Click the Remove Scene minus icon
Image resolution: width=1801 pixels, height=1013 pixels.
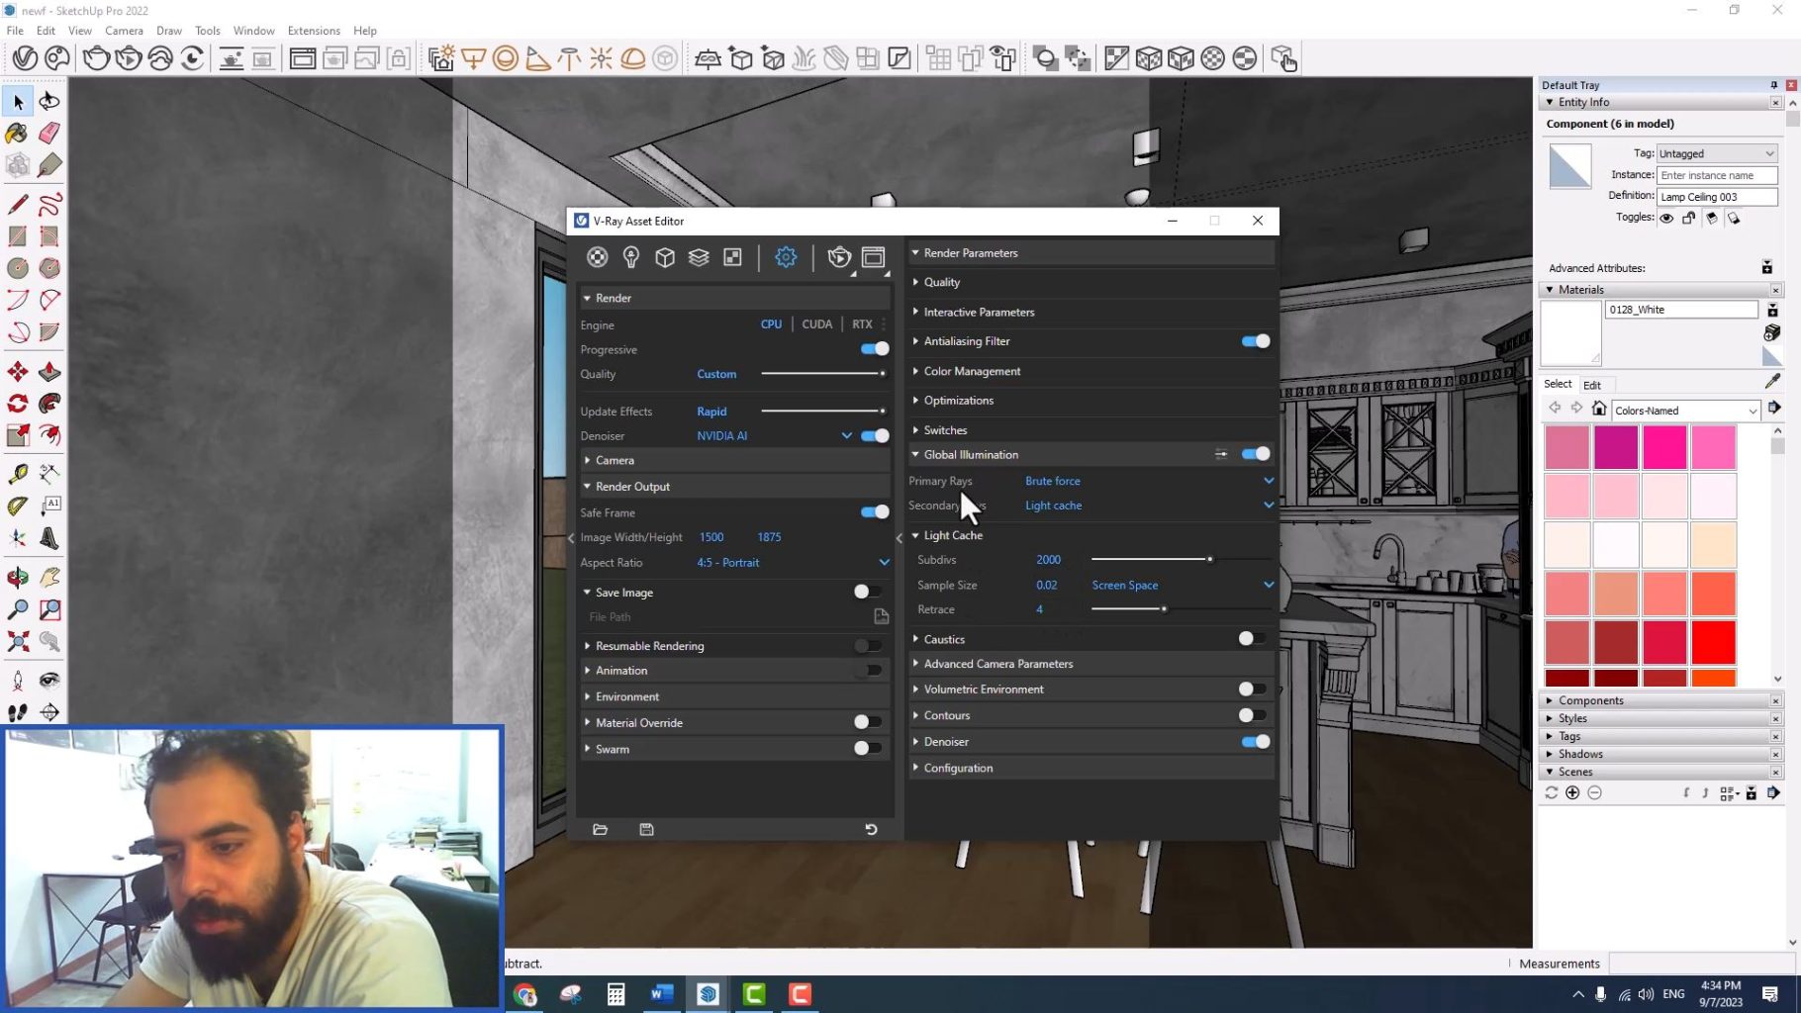pos(1594,792)
